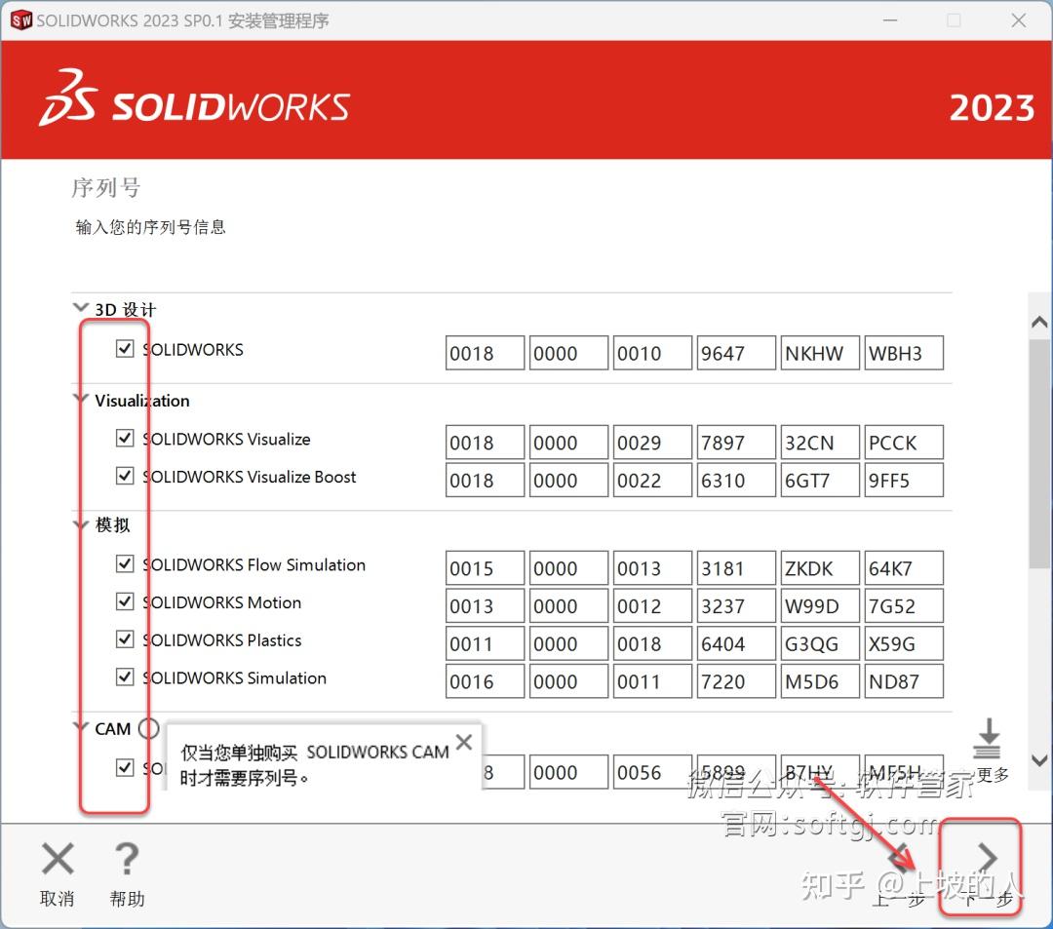This screenshot has height=929, width=1053.
Task: Collapse the 3D 设计 section
Action: pos(80,307)
